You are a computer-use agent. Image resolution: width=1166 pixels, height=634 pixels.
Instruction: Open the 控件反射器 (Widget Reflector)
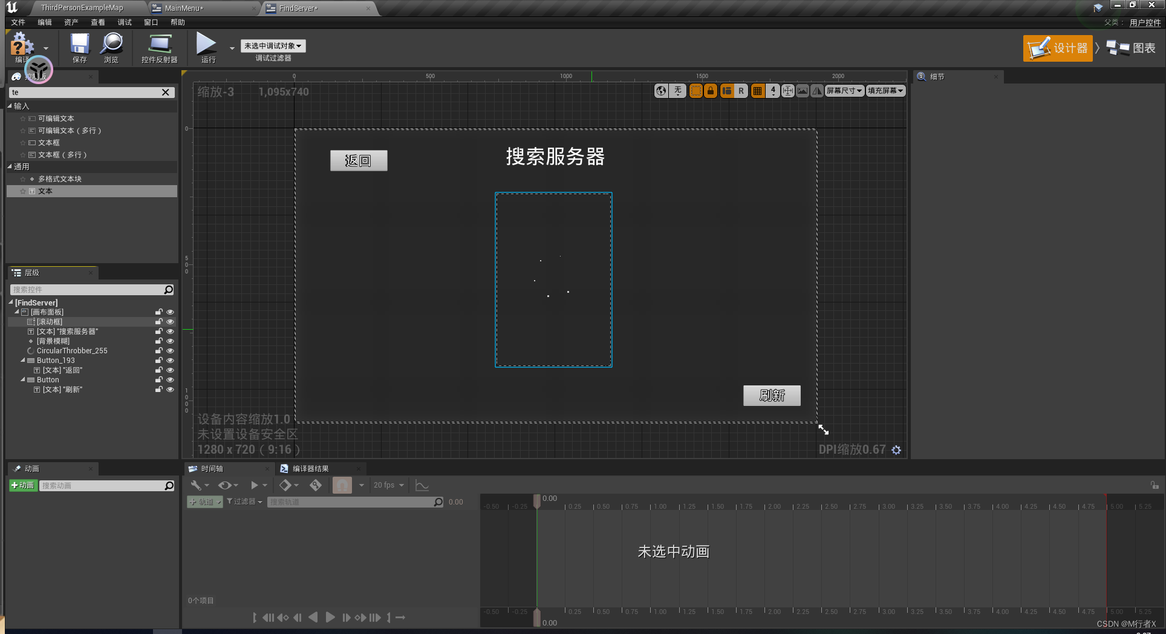pyautogui.click(x=159, y=47)
